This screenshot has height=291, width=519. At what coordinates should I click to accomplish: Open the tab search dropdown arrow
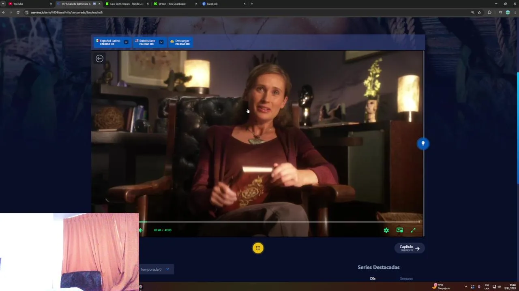coord(3,4)
